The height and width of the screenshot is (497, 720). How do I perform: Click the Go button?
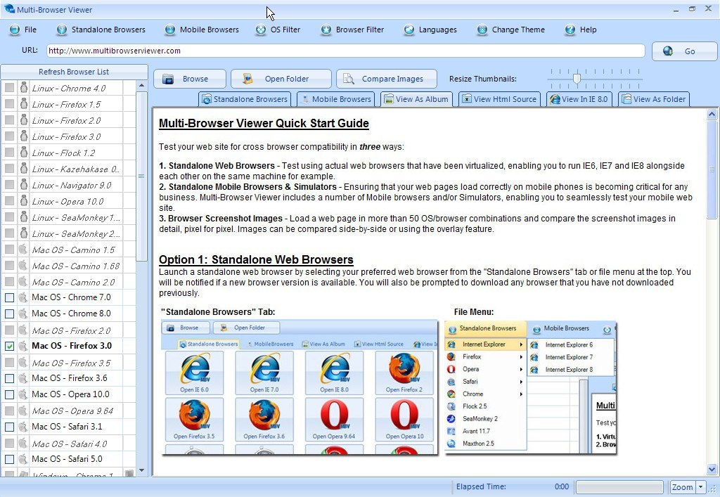pos(684,51)
